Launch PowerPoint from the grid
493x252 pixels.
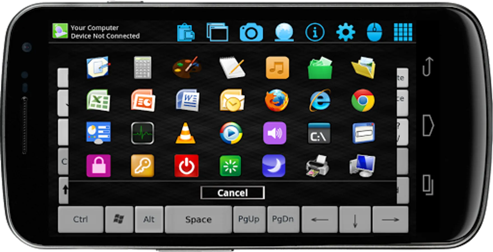[x=143, y=100]
